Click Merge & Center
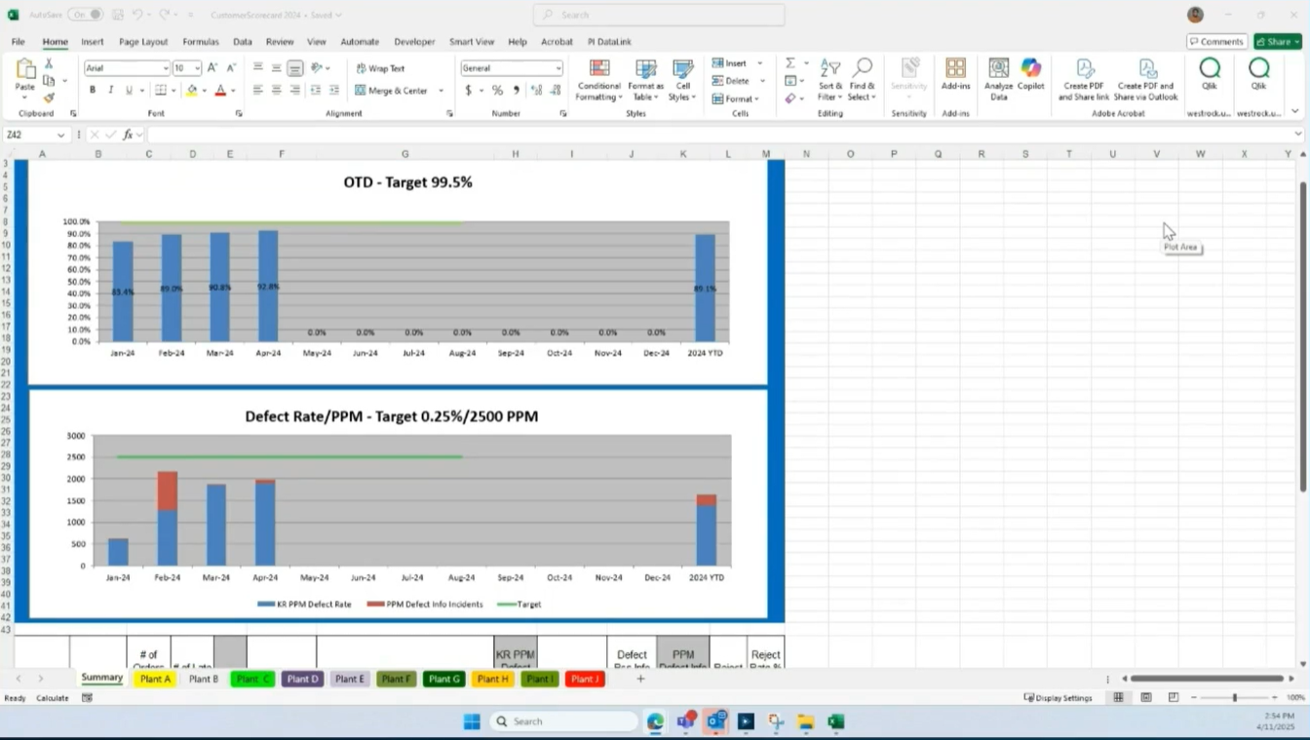Screen dimensions: 1310x740 [391, 91]
